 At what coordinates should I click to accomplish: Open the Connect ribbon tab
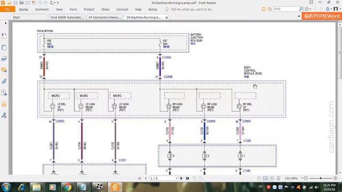click(x=122, y=10)
